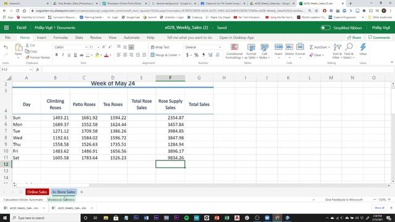Expand the AutoSum dropdown
395x222 pixels.
click(x=329, y=47)
